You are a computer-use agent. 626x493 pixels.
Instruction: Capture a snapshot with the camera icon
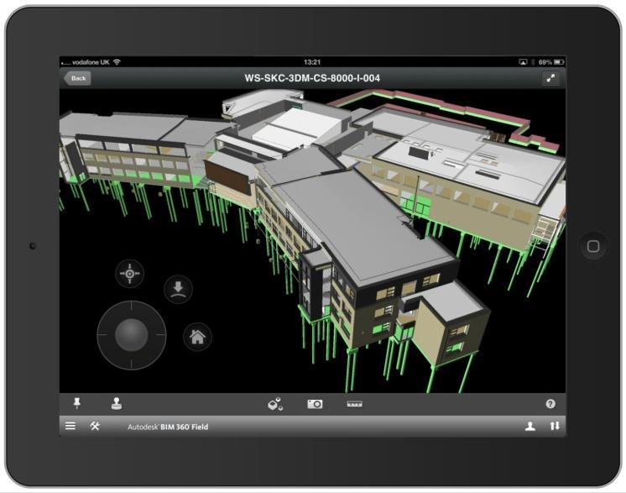[x=315, y=404]
